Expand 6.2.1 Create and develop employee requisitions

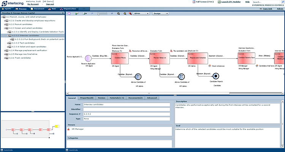click(5, 21)
